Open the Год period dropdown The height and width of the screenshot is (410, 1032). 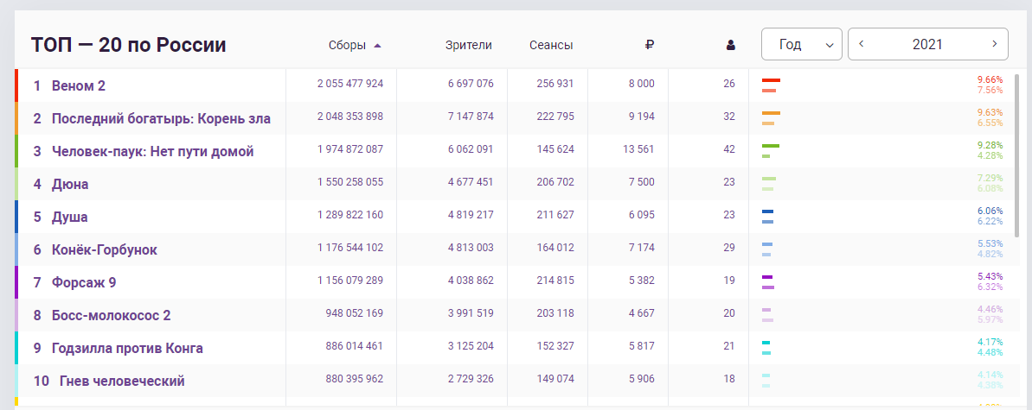coord(801,44)
